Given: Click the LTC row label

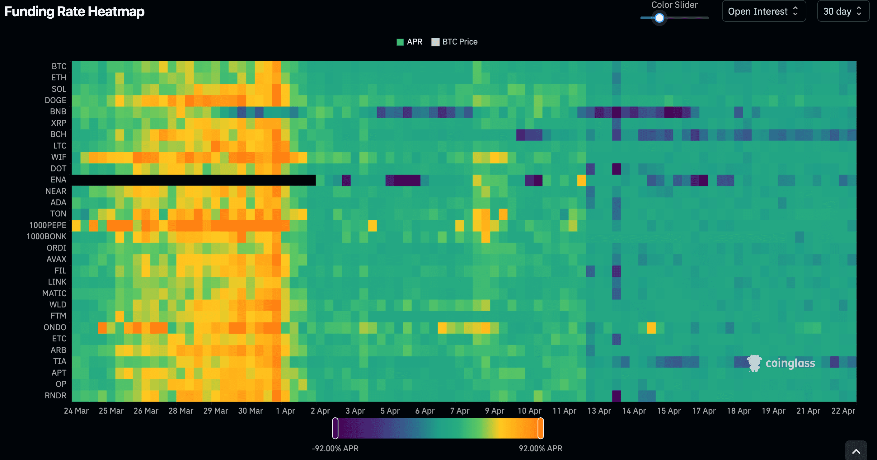Looking at the screenshot, I should pyautogui.click(x=59, y=146).
